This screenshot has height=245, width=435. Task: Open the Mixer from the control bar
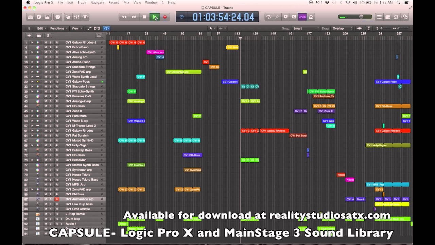[x=76, y=17]
